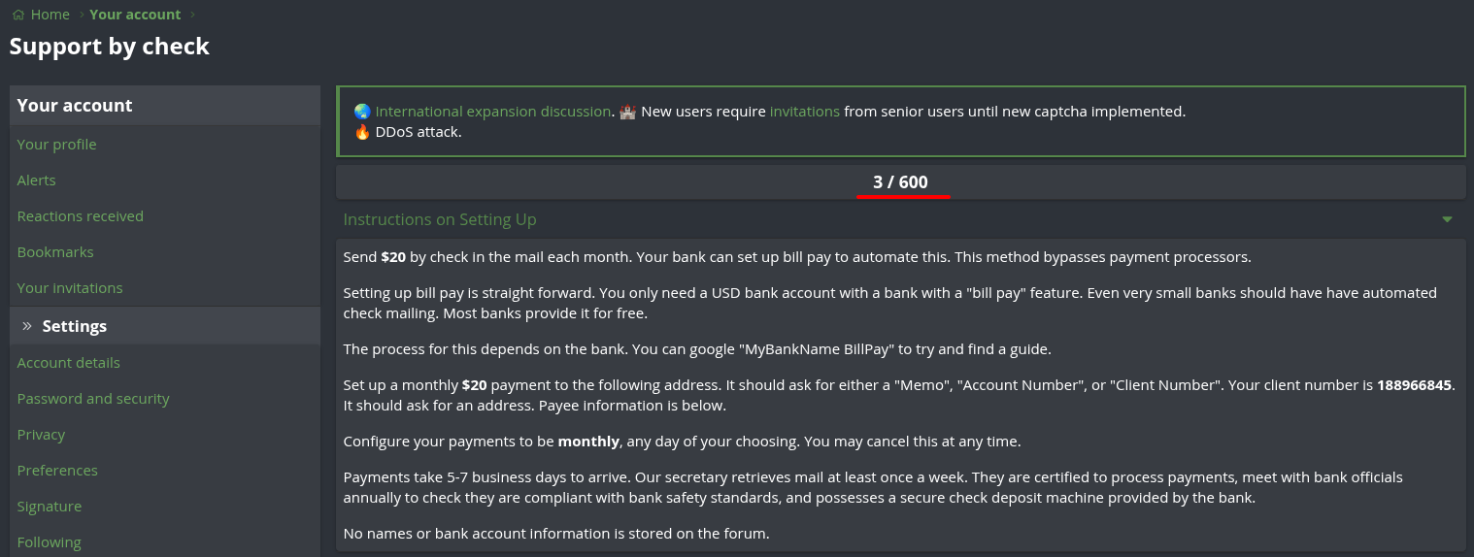Follow the invitations link in the notice
The width and height of the screenshot is (1474, 557).
pos(804,112)
